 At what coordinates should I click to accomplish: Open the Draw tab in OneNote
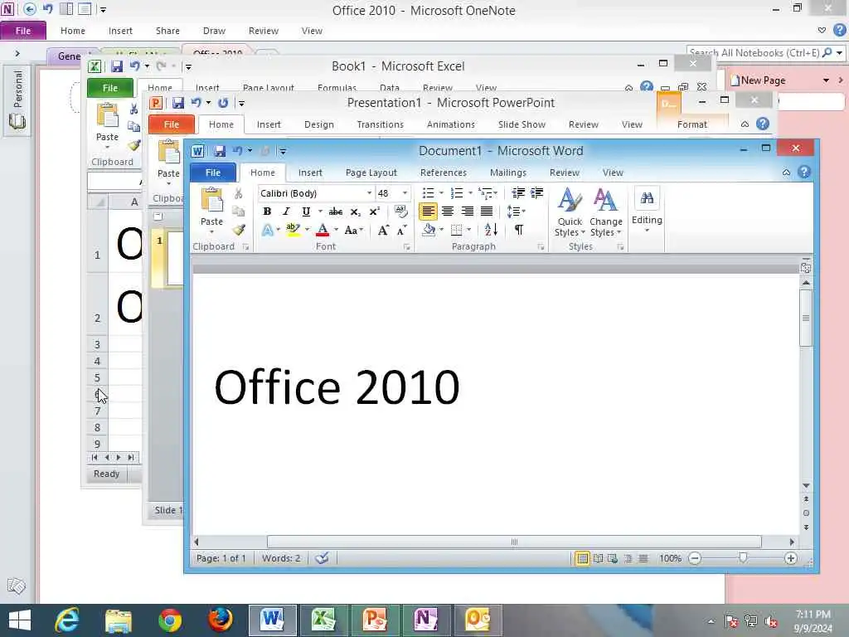pos(214,31)
